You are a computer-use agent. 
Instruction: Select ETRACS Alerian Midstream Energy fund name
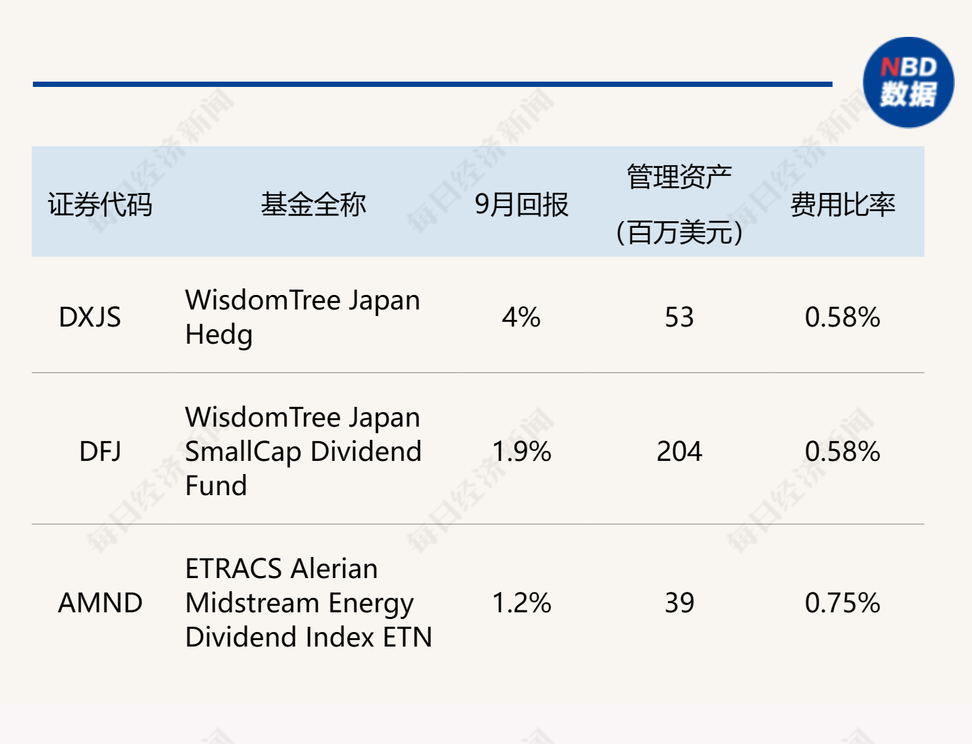308,603
